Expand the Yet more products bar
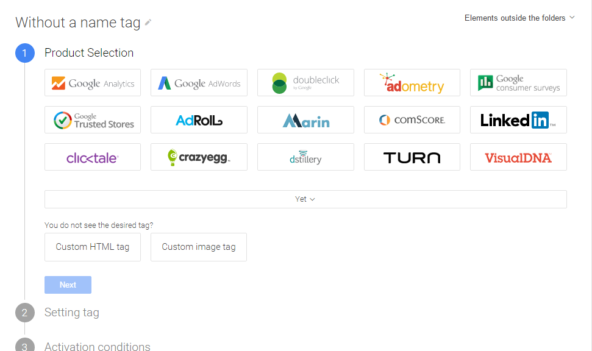Viewport: 592px width, 351px height. coord(305,199)
